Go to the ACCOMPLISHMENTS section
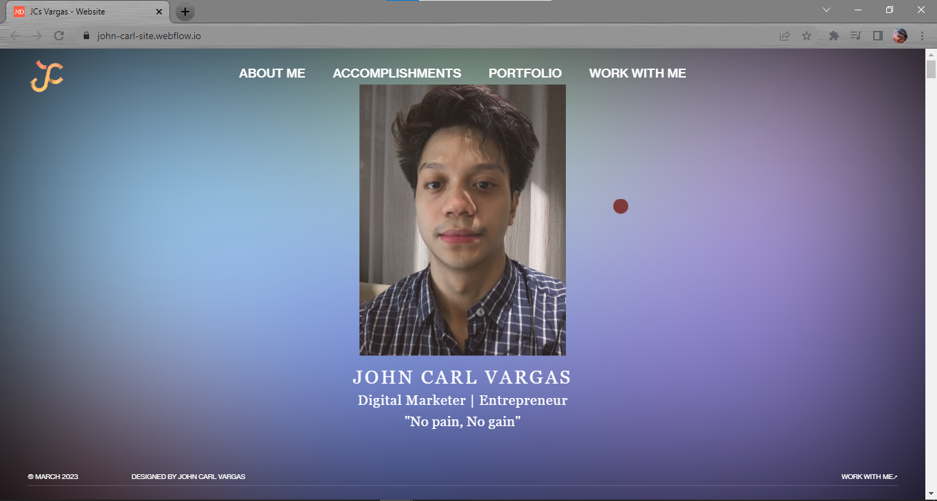The height and width of the screenshot is (501, 937). pyautogui.click(x=396, y=73)
